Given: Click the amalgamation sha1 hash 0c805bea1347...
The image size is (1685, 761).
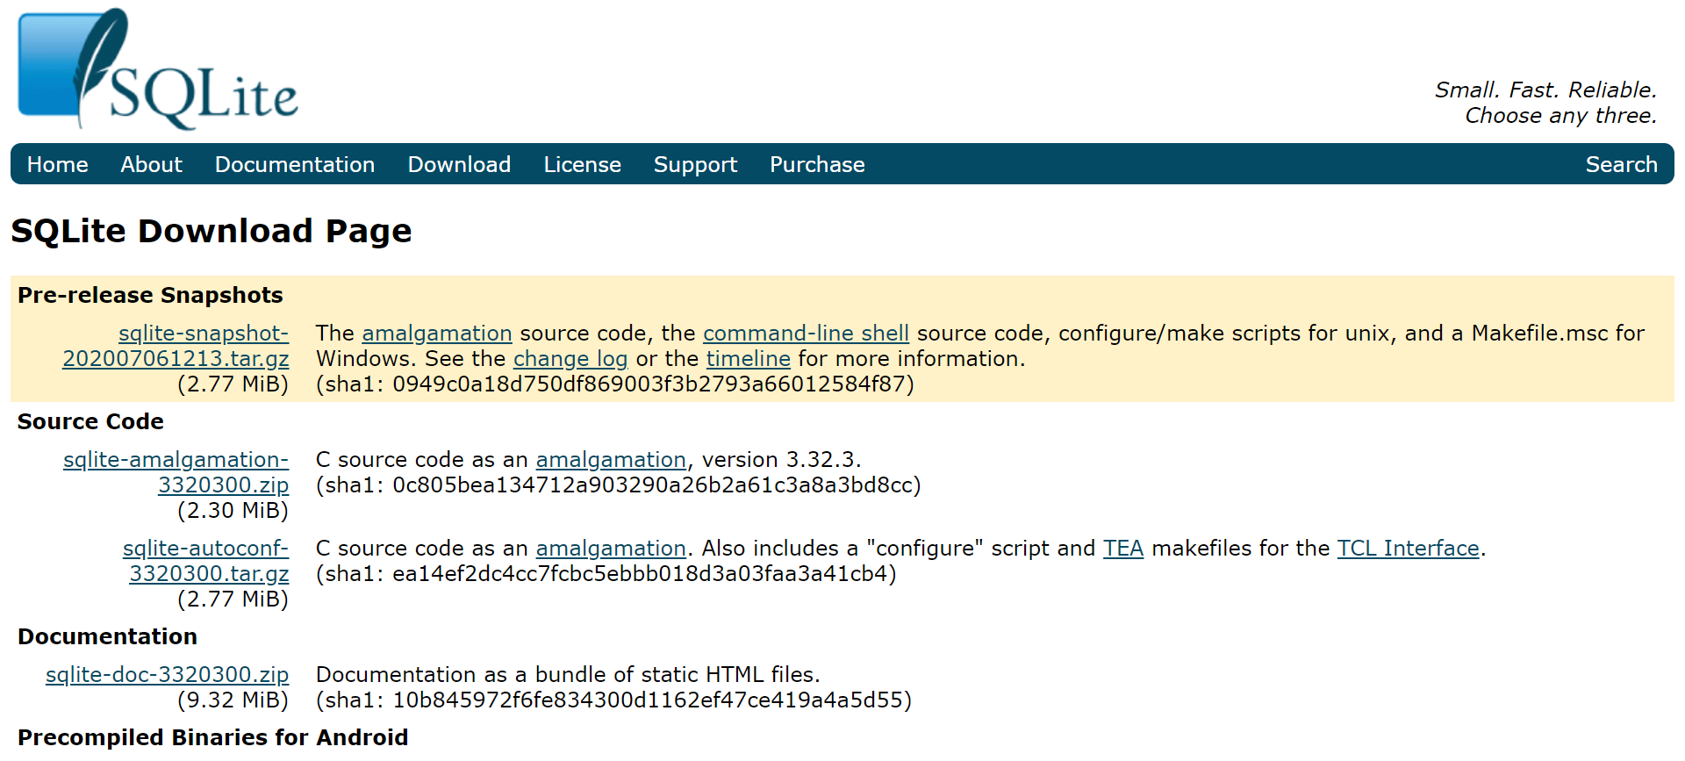Looking at the screenshot, I should point(652,485).
